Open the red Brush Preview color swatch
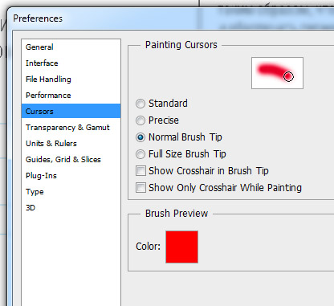334x306 pixels. click(x=181, y=247)
